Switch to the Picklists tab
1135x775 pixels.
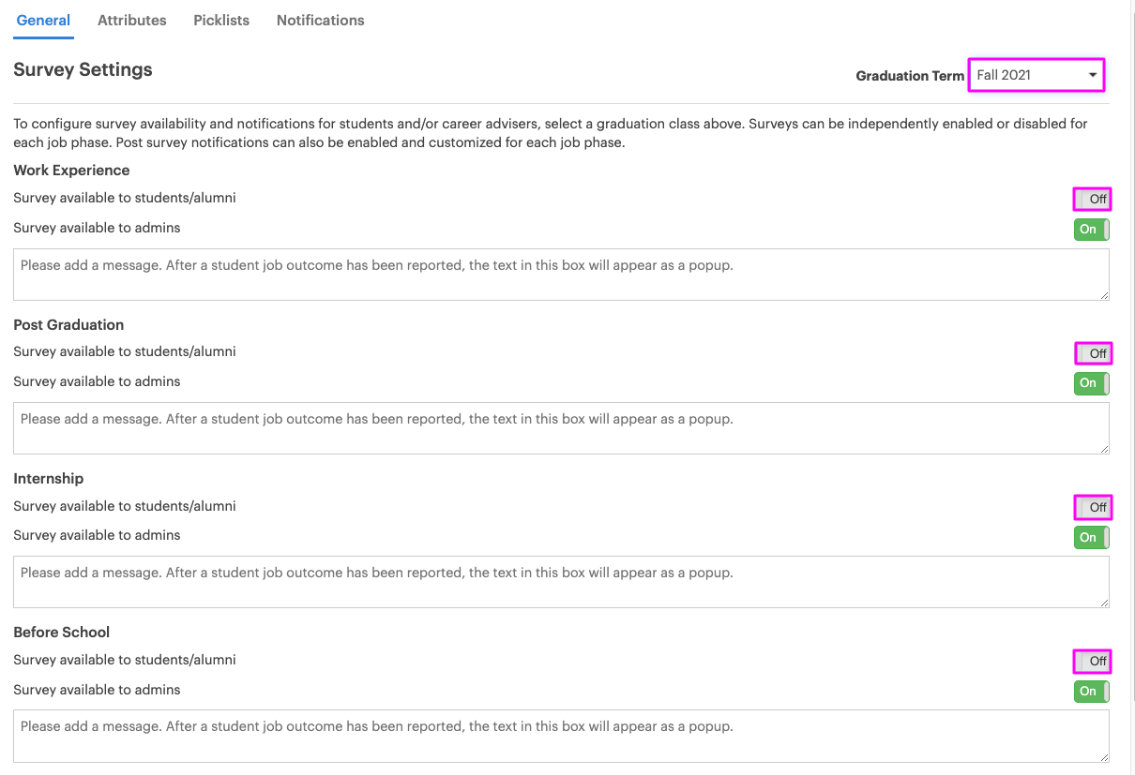tap(221, 20)
